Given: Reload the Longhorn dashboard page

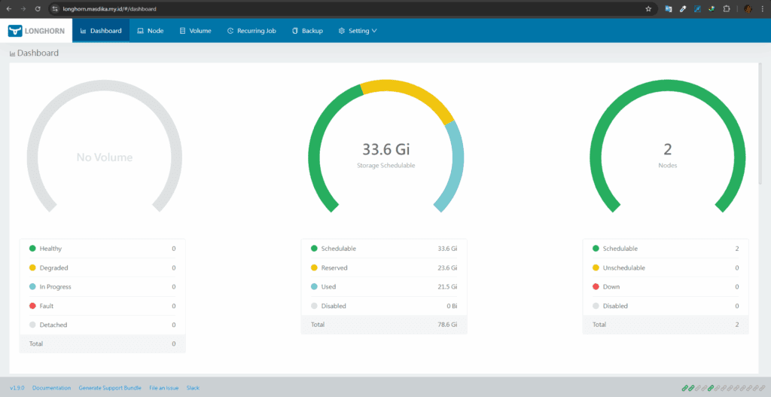Looking at the screenshot, I should [x=38, y=9].
